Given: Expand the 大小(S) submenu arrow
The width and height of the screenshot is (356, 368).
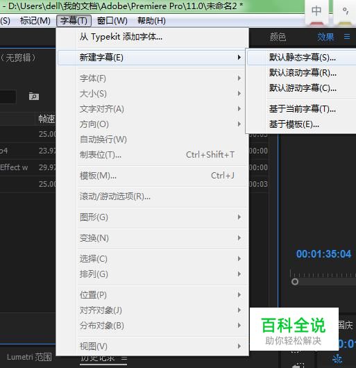Looking at the screenshot, I should point(239,94).
